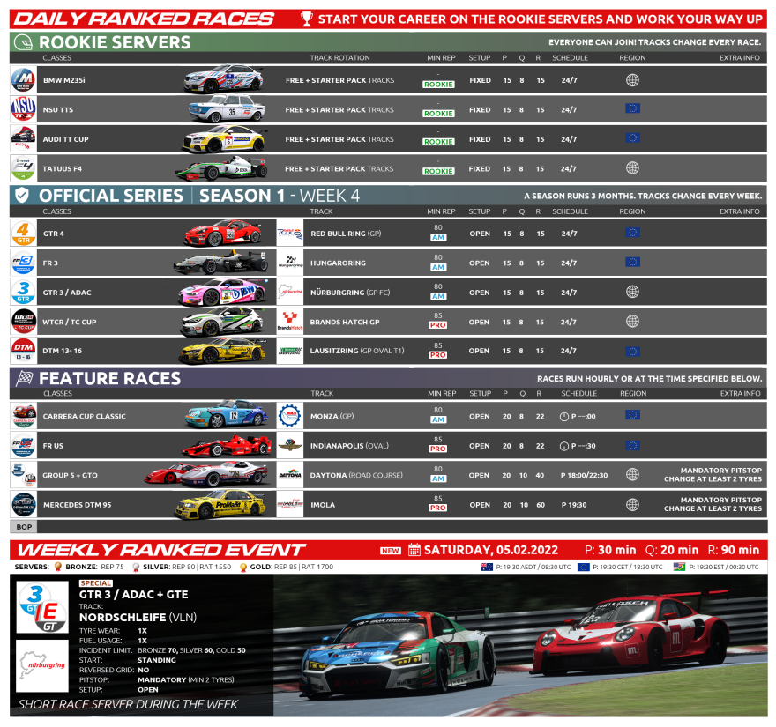Click the BMW M235i class logo
Screen dimensions: 776x727
(x=23, y=80)
